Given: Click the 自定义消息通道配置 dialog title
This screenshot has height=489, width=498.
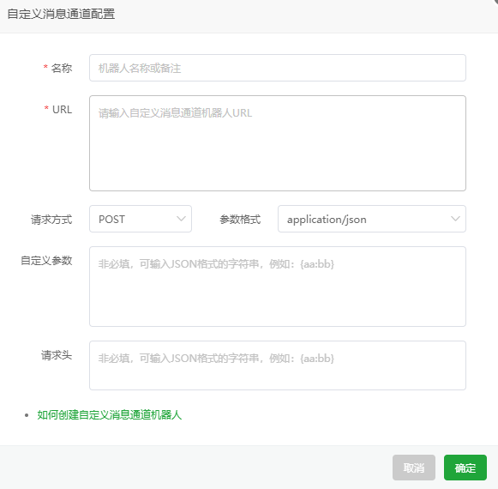Looking at the screenshot, I should (61, 14).
